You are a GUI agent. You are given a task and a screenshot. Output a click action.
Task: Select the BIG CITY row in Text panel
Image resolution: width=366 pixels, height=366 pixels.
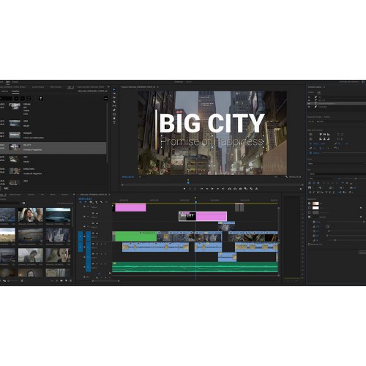(x=53, y=148)
